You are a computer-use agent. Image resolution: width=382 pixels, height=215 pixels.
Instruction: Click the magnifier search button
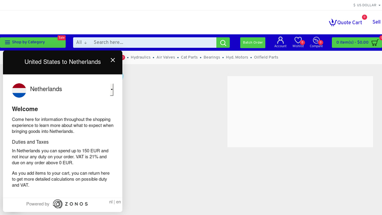(223, 43)
